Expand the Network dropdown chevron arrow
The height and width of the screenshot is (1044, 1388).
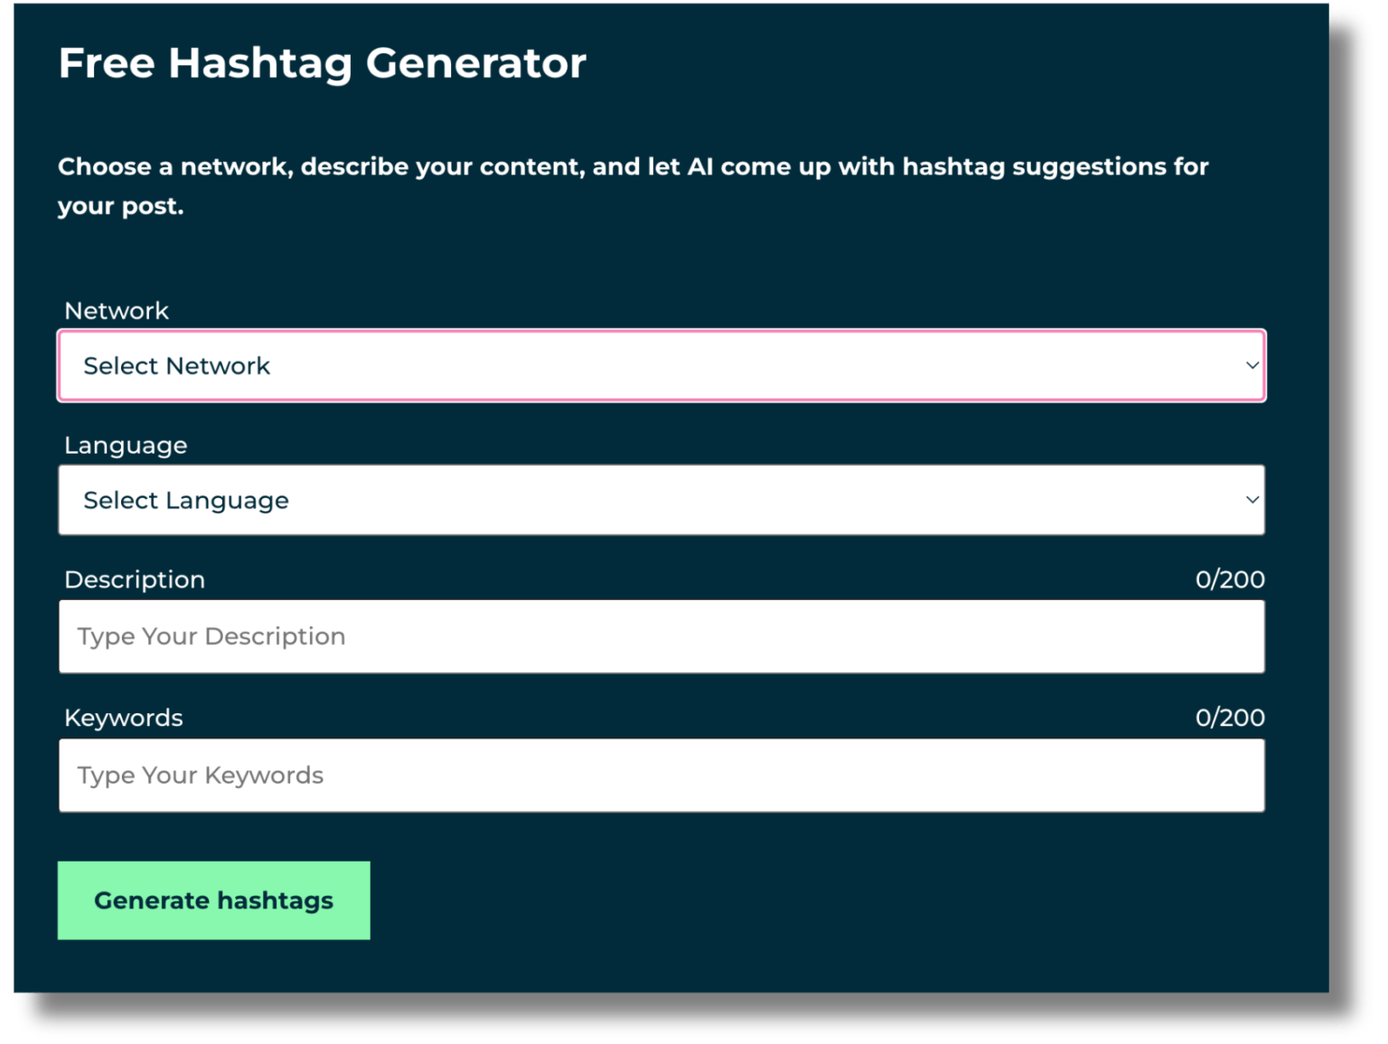click(x=1252, y=365)
